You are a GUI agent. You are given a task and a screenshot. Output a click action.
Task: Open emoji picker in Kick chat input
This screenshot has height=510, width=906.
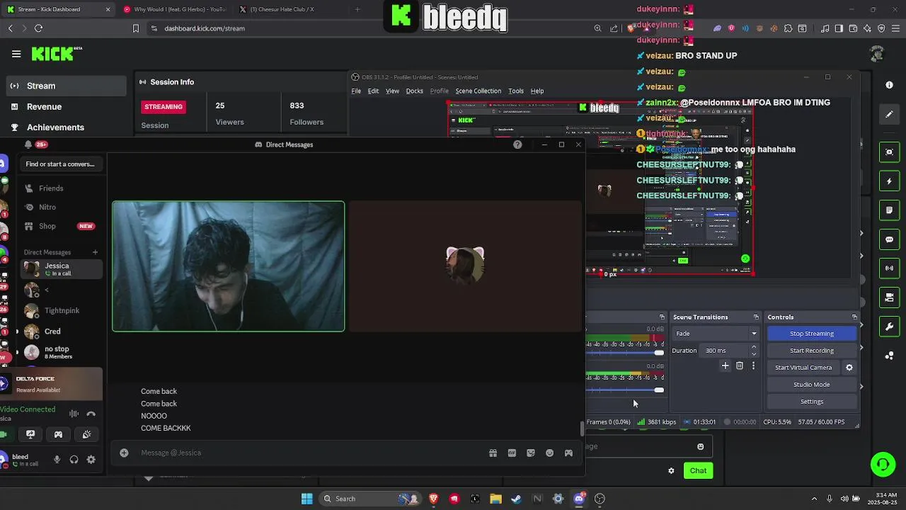[x=701, y=446]
